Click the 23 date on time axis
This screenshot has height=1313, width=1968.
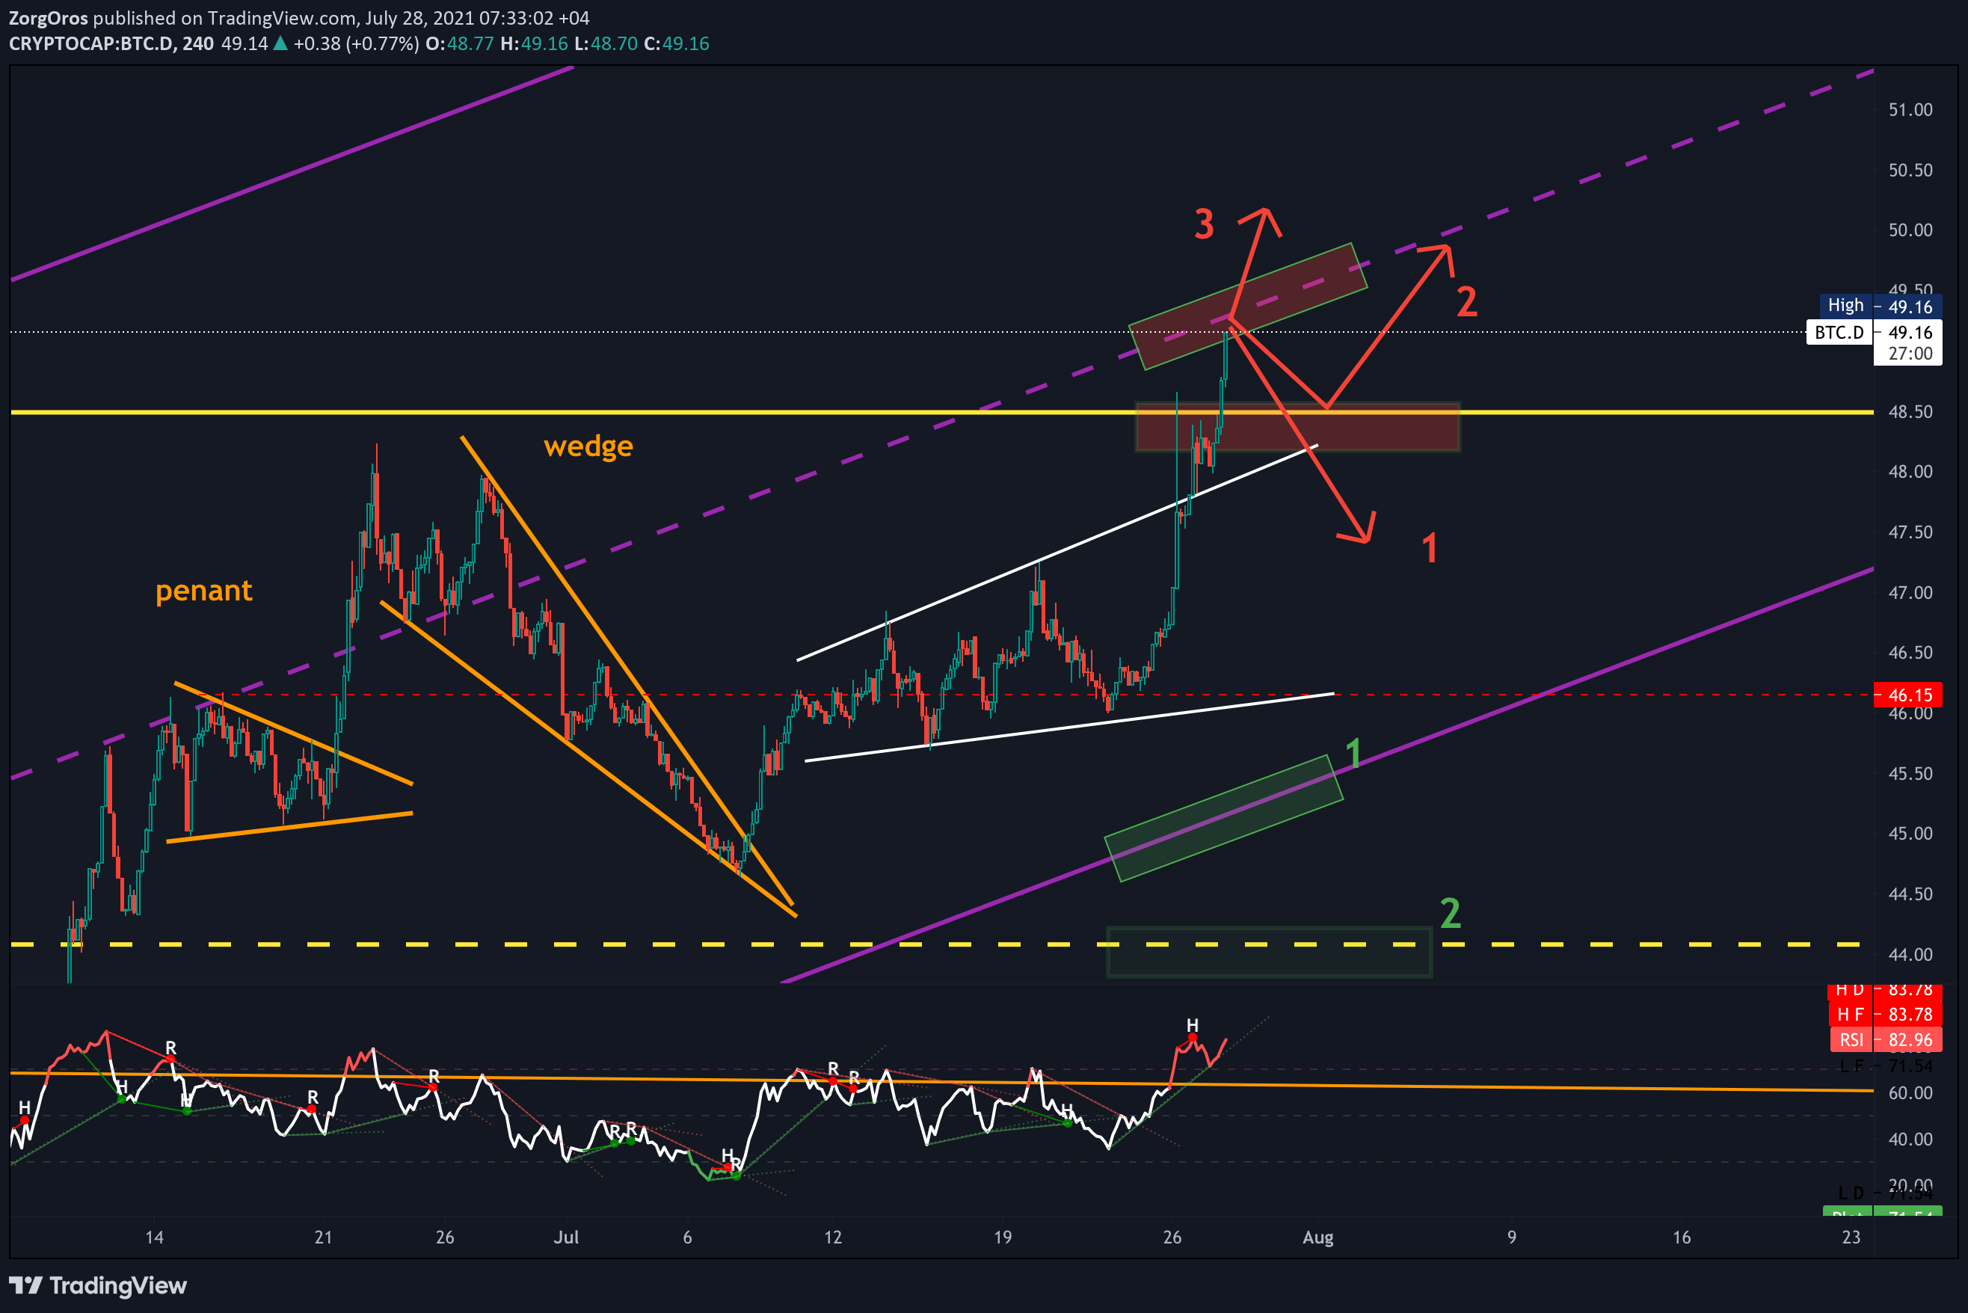pos(1851,1237)
